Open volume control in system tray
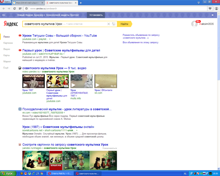The width and height of the screenshot is (220, 176). click(x=195, y=174)
